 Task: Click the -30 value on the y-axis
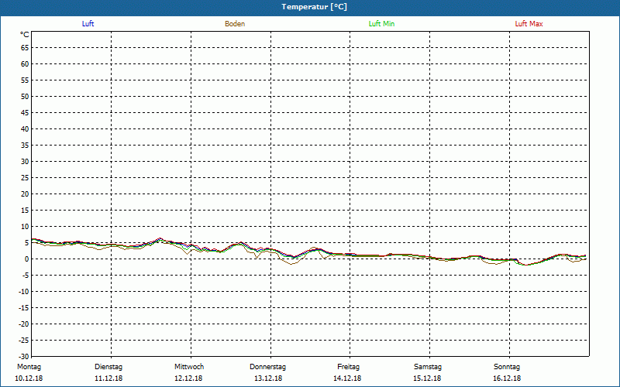click(24, 357)
